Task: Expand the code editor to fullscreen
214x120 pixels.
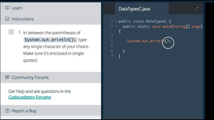Action: click(x=196, y=9)
